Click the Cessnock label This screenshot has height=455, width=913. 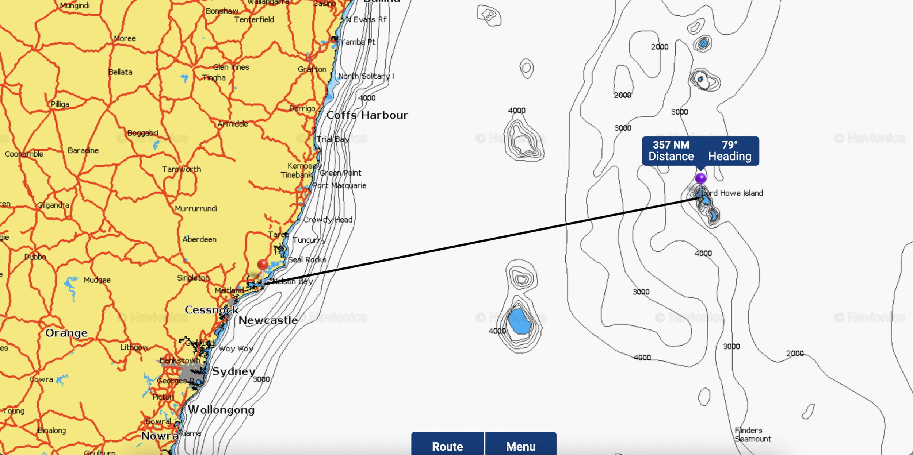tap(211, 310)
